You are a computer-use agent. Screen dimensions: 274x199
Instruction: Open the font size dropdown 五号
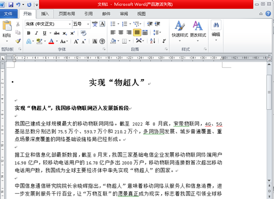pyautogui.click(x=88, y=24)
